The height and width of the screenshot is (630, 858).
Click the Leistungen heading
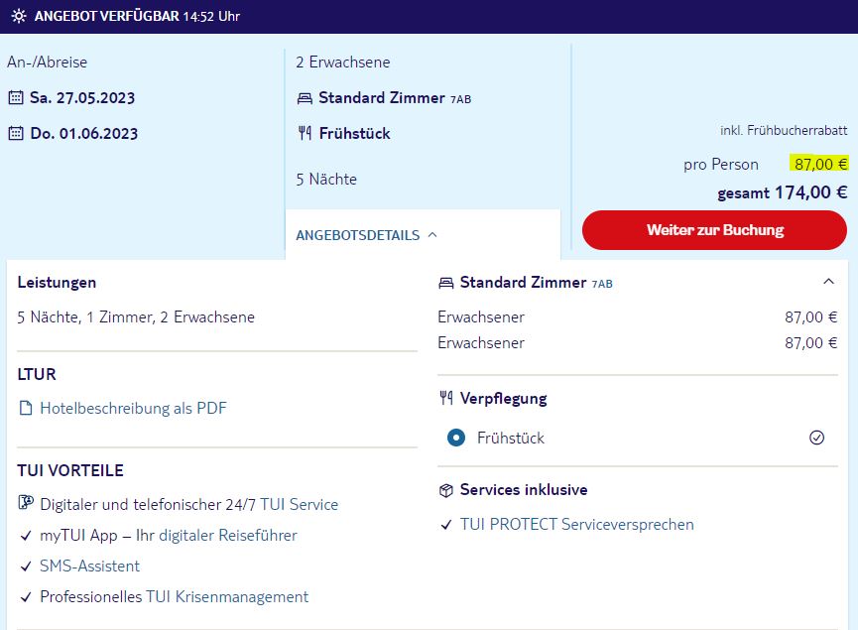57,283
